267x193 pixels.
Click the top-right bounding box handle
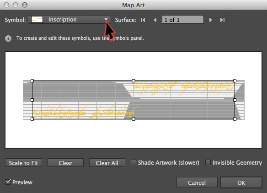pyautogui.click(x=235, y=81)
